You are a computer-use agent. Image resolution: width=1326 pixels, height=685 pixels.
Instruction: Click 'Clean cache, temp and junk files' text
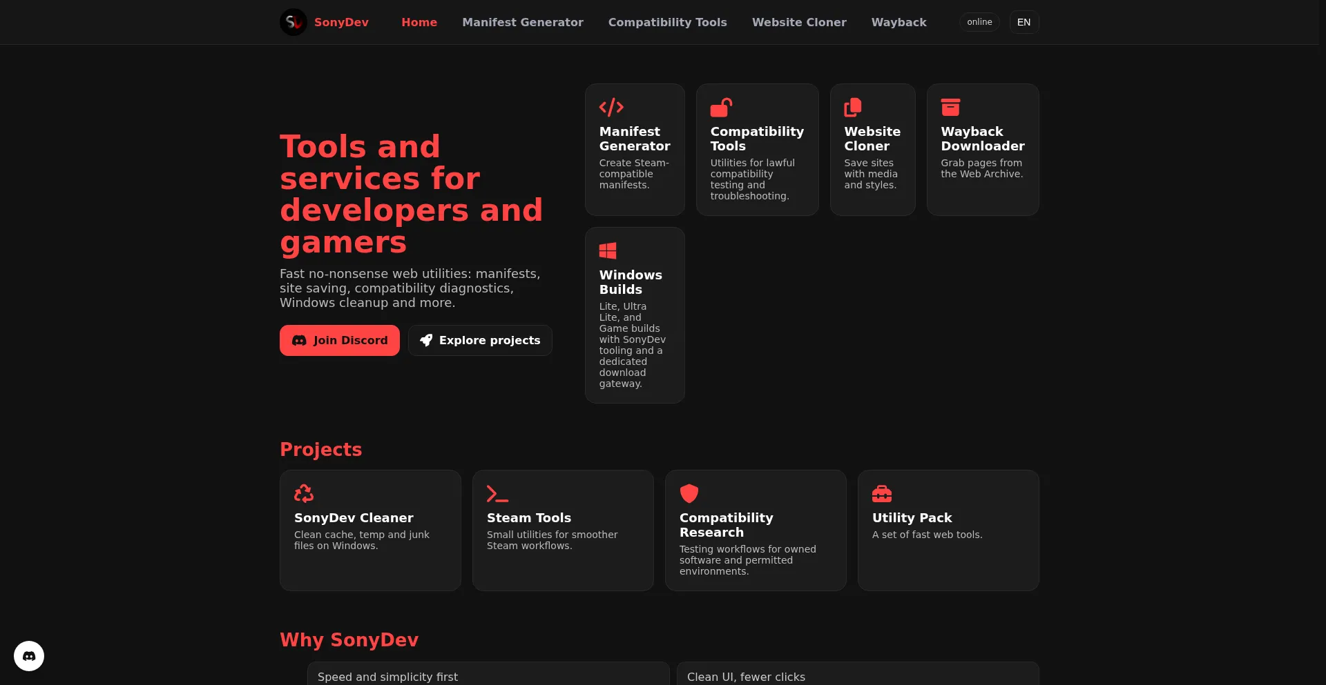[x=362, y=540]
